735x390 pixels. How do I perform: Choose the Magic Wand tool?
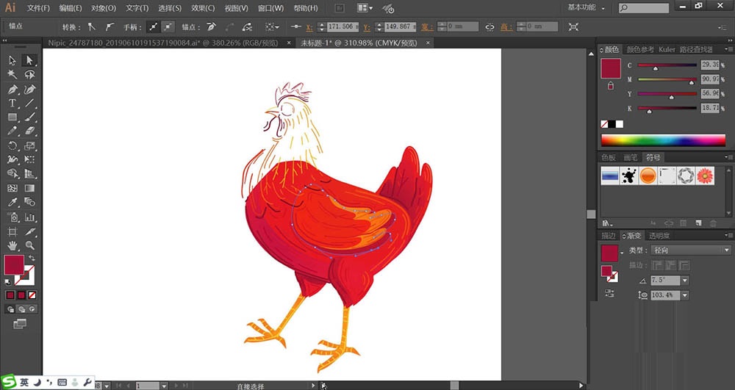point(12,74)
